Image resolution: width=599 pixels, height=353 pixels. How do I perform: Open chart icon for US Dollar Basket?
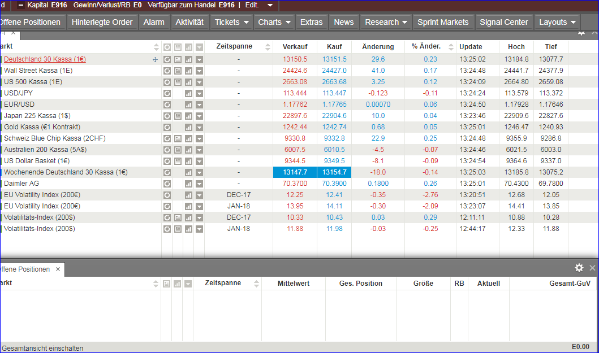[x=188, y=161]
